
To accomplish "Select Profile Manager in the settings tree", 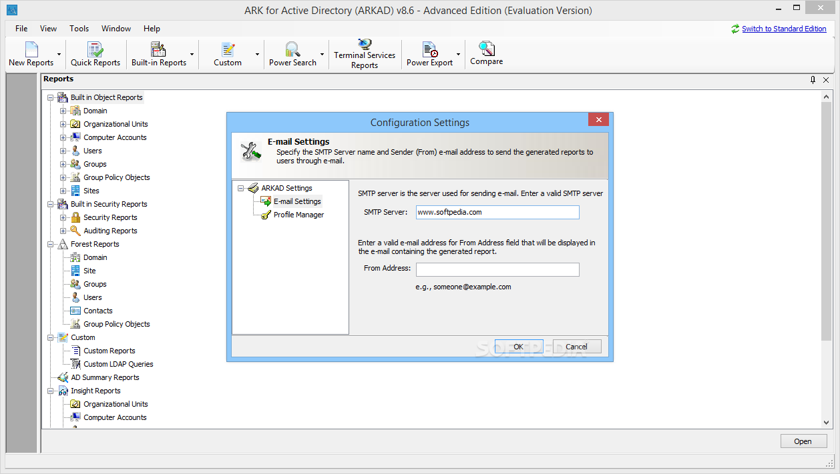I will (298, 215).
